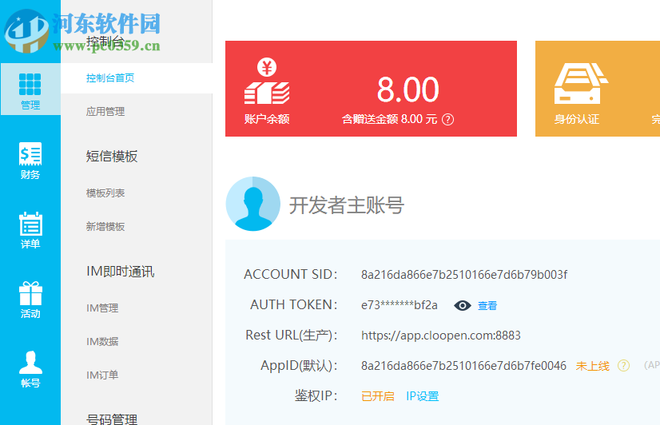The width and height of the screenshot is (660, 425).
Task: Click the 8.00 account balance amount
Action: click(408, 89)
